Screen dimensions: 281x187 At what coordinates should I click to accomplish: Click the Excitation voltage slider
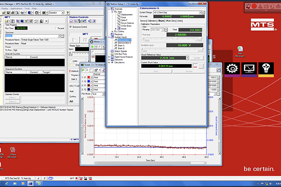click(x=173, y=49)
